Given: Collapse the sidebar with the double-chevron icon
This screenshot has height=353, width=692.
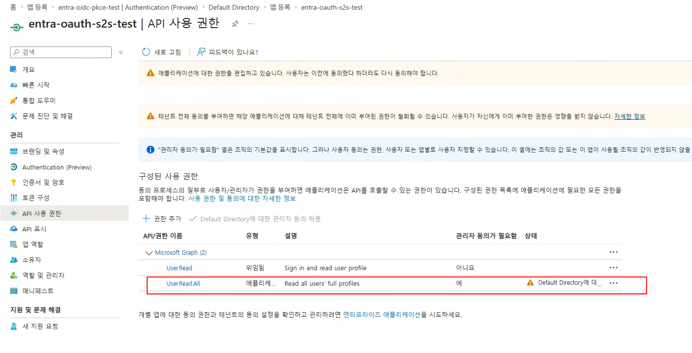Looking at the screenshot, I should pos(121,52).
